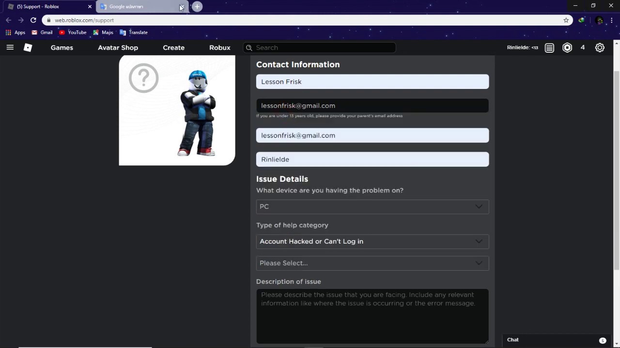
Task: Click the browser address bar URL
Action: click(x=84, y=20)
